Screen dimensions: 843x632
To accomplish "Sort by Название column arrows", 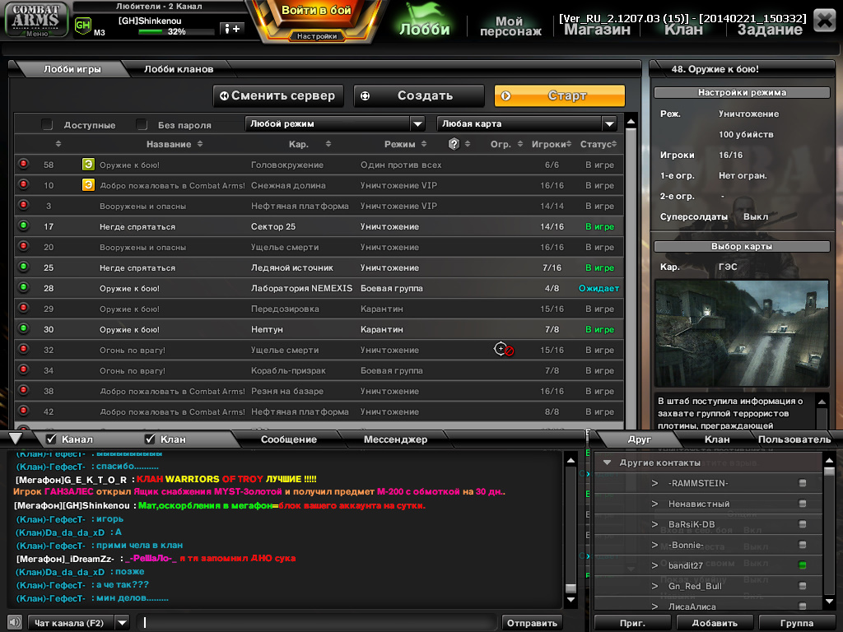I will [x=200, y=144].
